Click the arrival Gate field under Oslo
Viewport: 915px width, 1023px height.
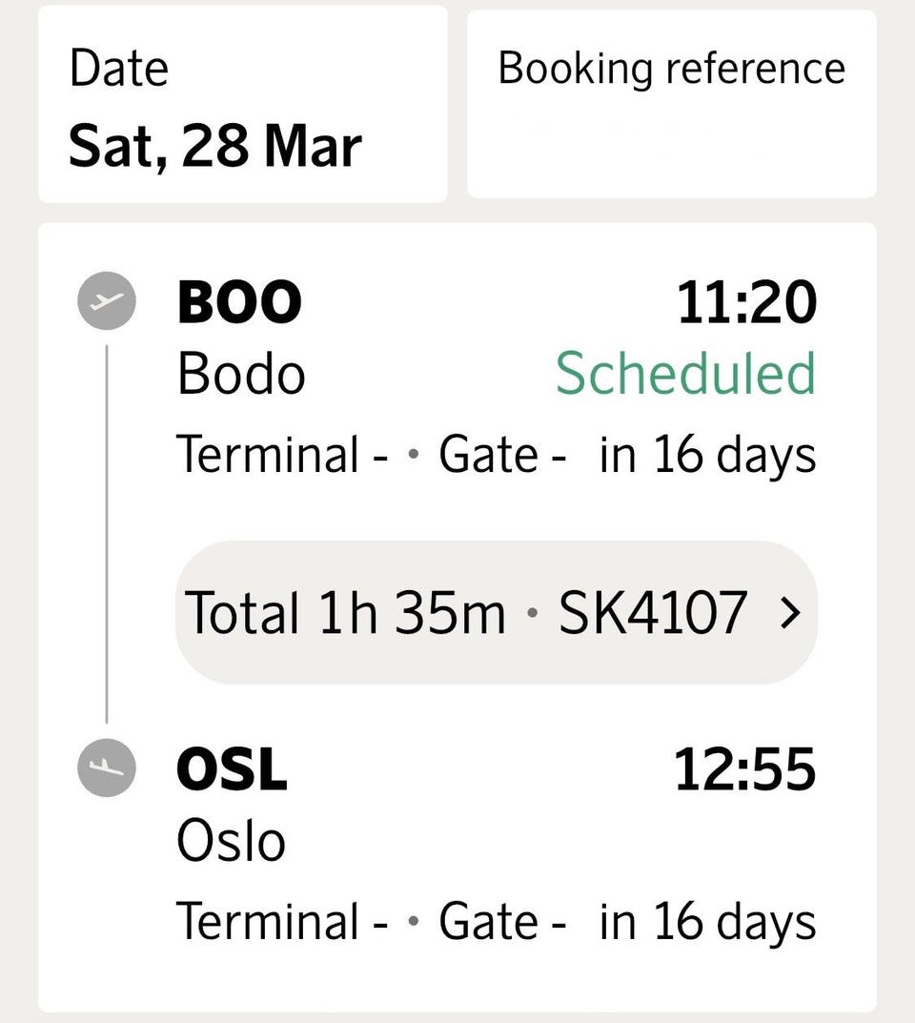(502, 922)
